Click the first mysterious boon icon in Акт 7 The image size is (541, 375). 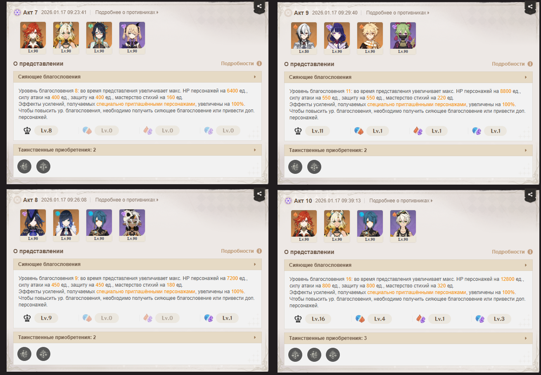[24, 166]
